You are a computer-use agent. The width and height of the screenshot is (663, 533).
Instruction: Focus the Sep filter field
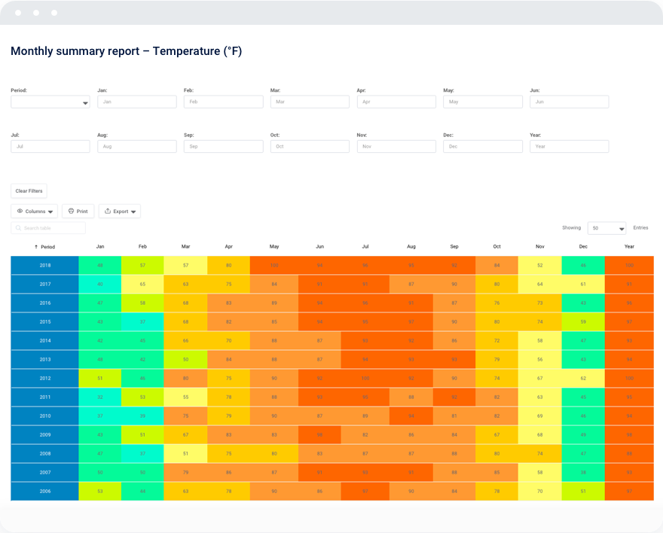pyautogui.click(x=223, y=147)
